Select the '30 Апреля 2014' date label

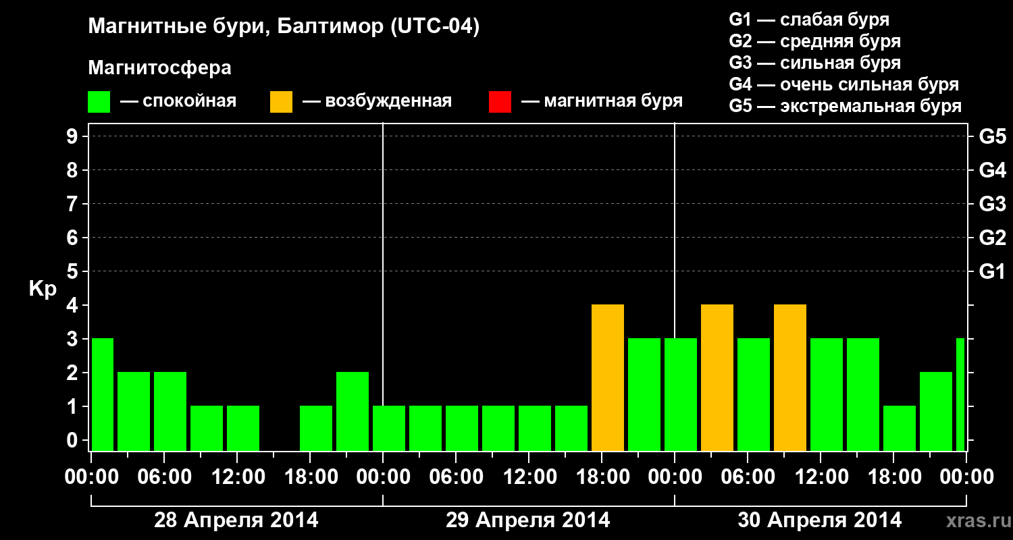point(820,520)
